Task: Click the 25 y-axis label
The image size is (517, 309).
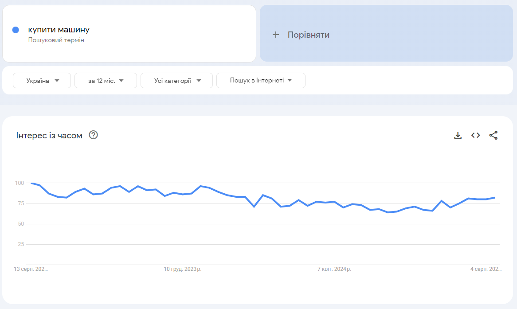Action: pyautogui.click(x=21, y=244)
